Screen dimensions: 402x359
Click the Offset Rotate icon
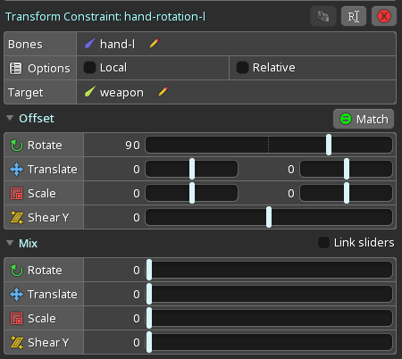[16, 146]
